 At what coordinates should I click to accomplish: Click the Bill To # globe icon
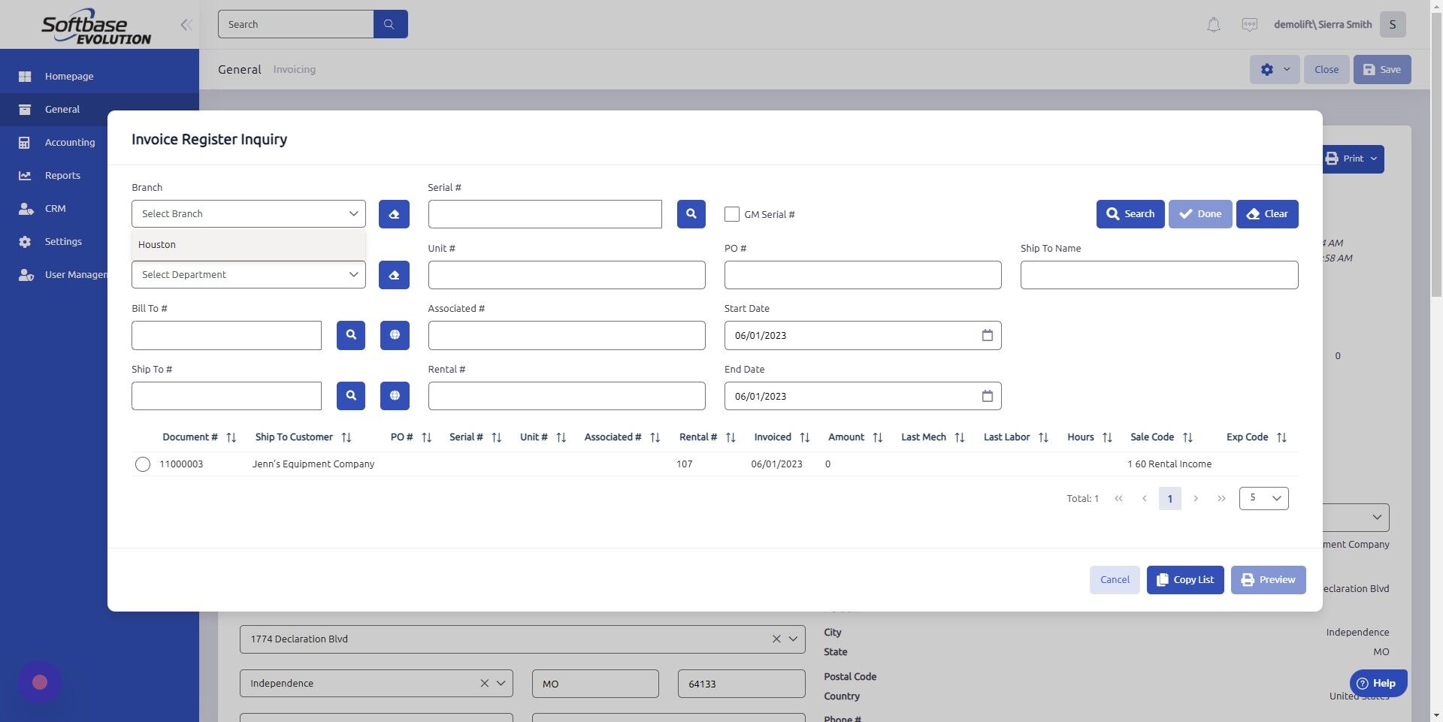point(395,335)
